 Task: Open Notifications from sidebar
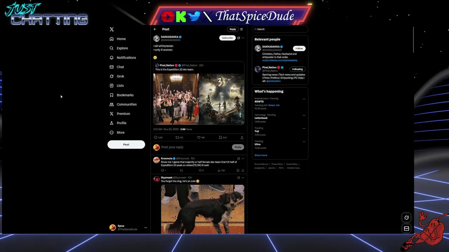[x=123, y=58]
